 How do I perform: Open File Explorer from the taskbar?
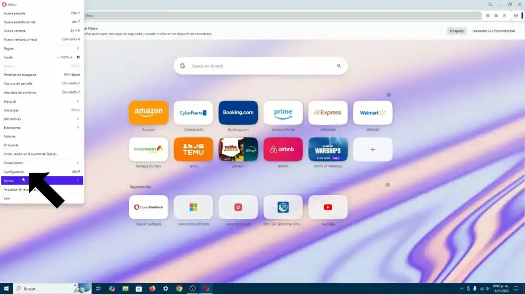[x=126, y=289]
